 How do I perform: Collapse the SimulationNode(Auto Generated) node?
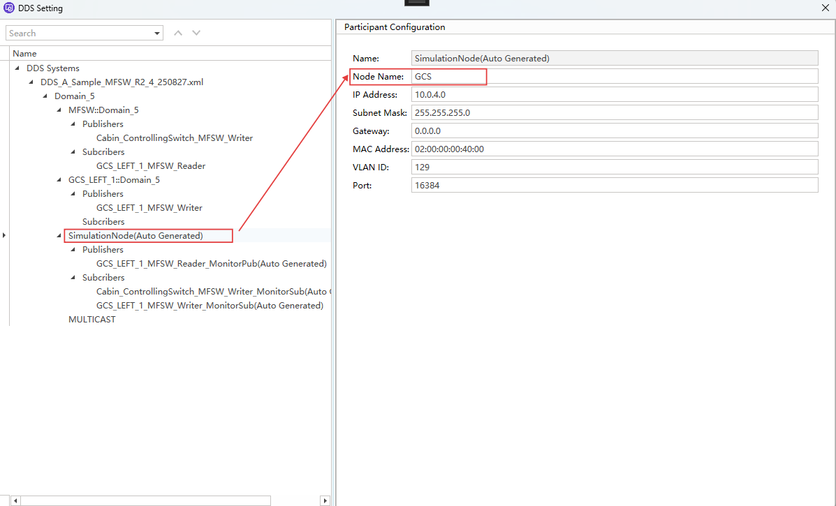coord(59,236)
